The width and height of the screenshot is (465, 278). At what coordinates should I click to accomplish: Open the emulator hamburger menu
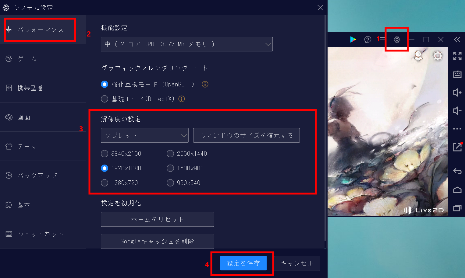point(382,40)
